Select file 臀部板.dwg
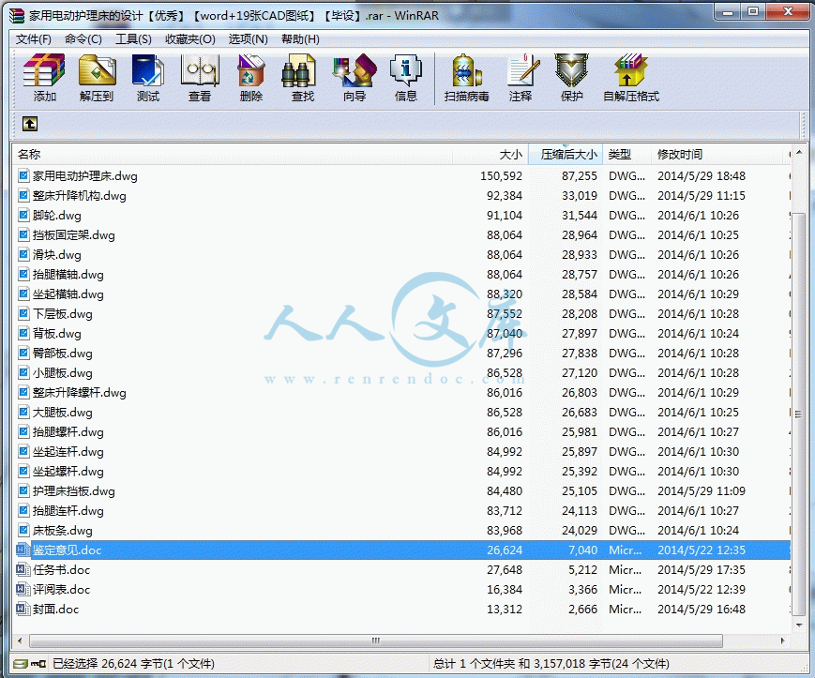The image size is (815, 678). (63, 354)
